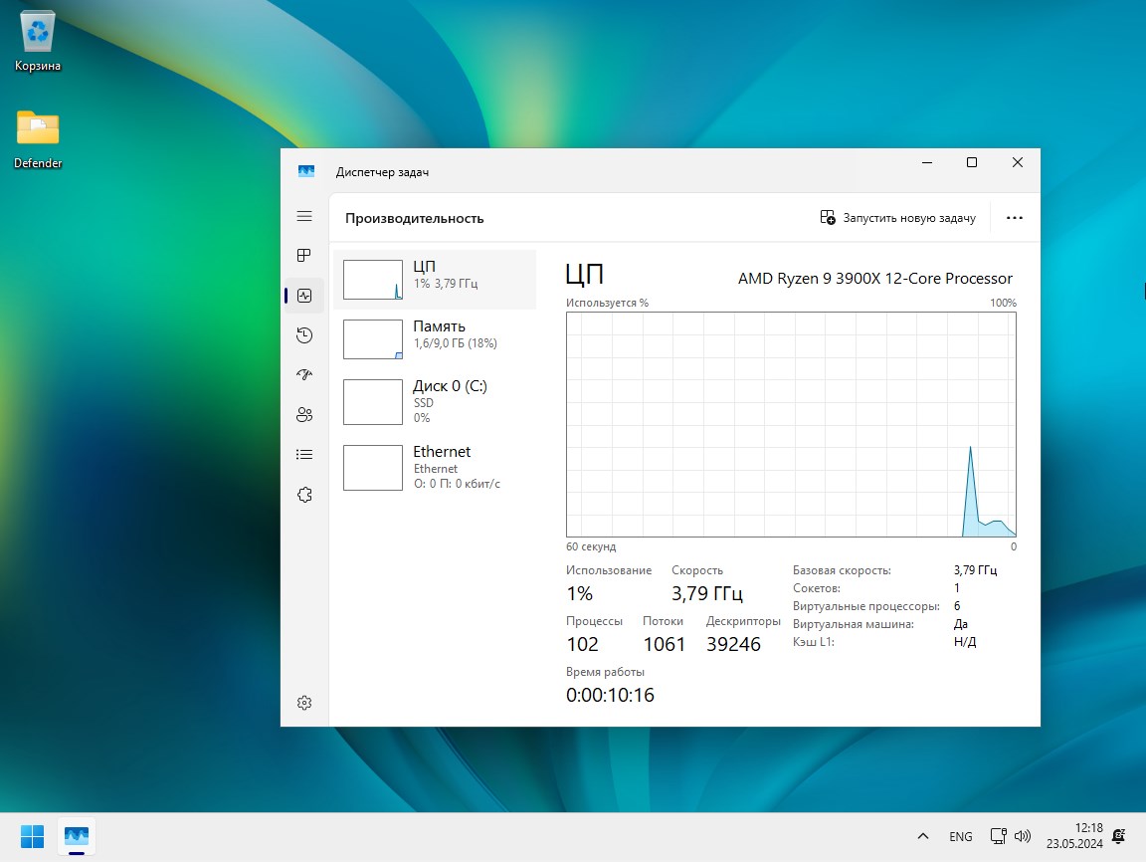Open the Details page list icon
The image size is (1146, 862).
coord(304,455)
